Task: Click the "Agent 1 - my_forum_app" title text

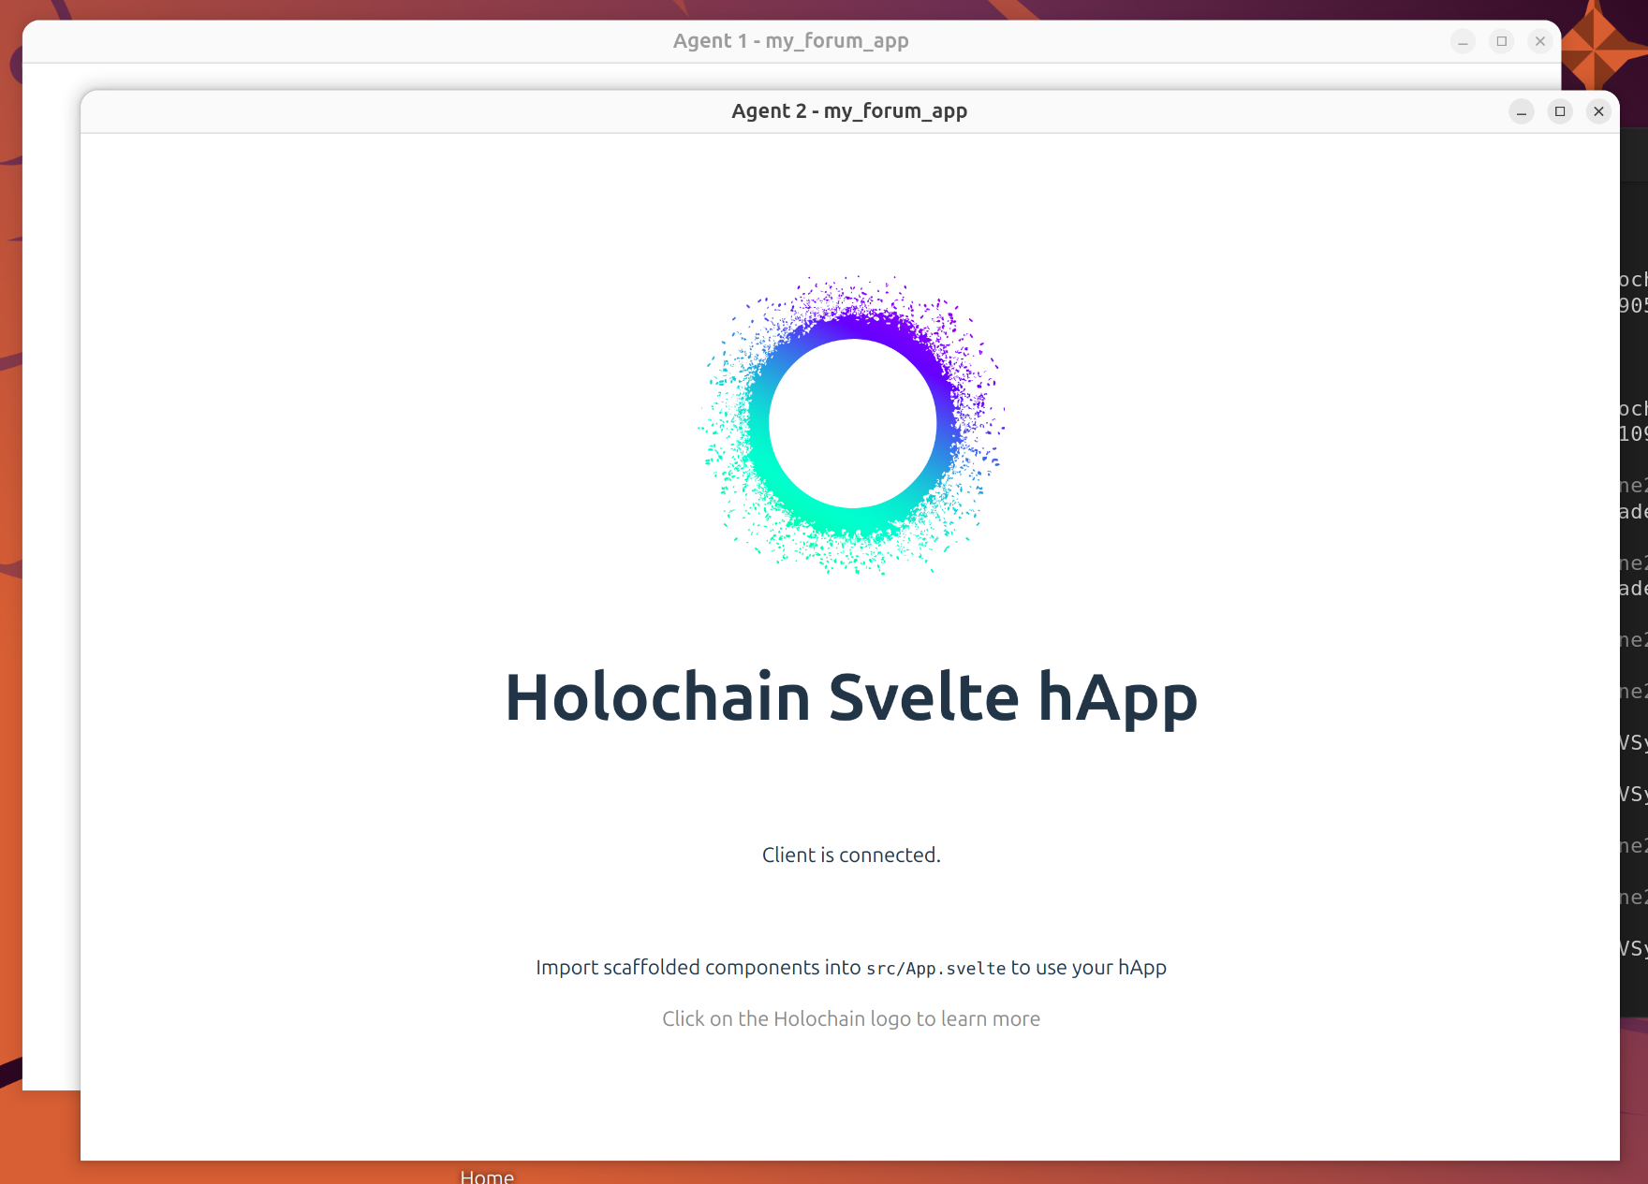Action: click(791, 41)
